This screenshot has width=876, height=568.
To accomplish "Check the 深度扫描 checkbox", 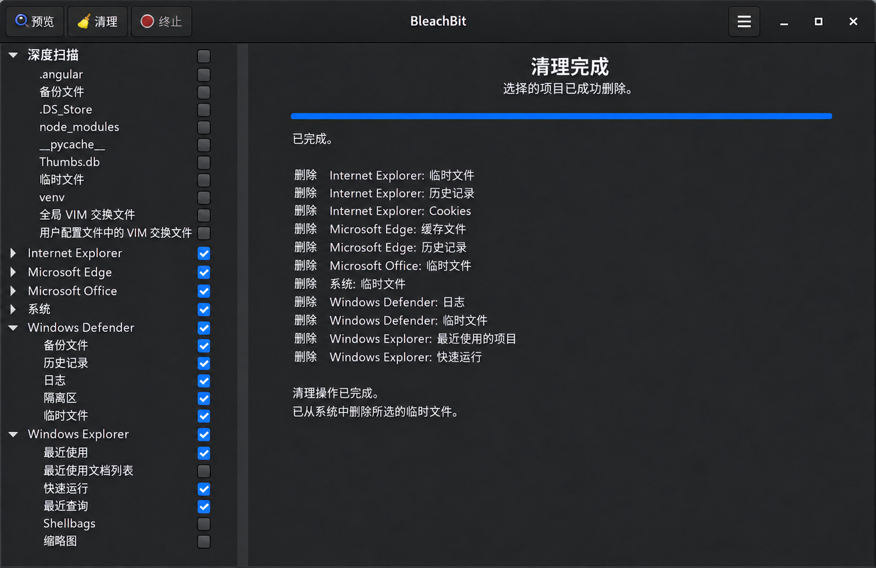I will coord(204,56).
